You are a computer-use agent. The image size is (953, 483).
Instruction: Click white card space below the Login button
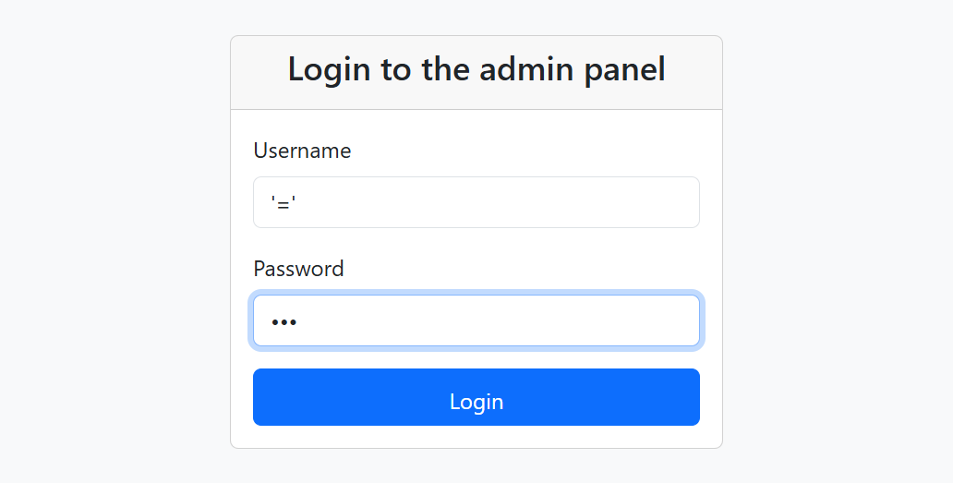point(476,437)
